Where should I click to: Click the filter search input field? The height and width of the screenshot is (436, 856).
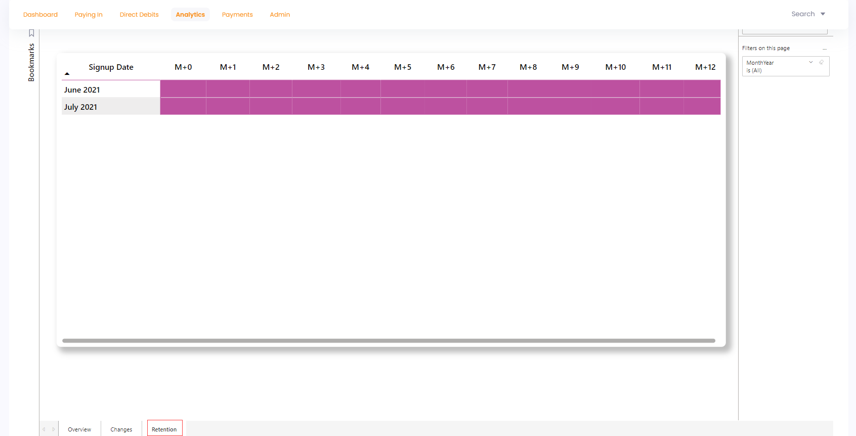pos(785,31)
